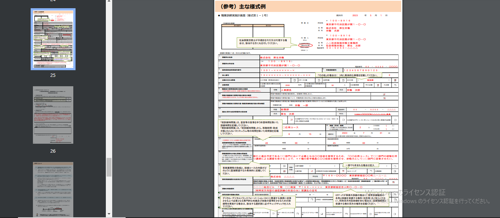Click the text （同時双方向型の通信訓練の科目のみ）受講生の自宅
The height and width of the screenshot is (218, 500).
pyautogui.click(x=285, y=190)
